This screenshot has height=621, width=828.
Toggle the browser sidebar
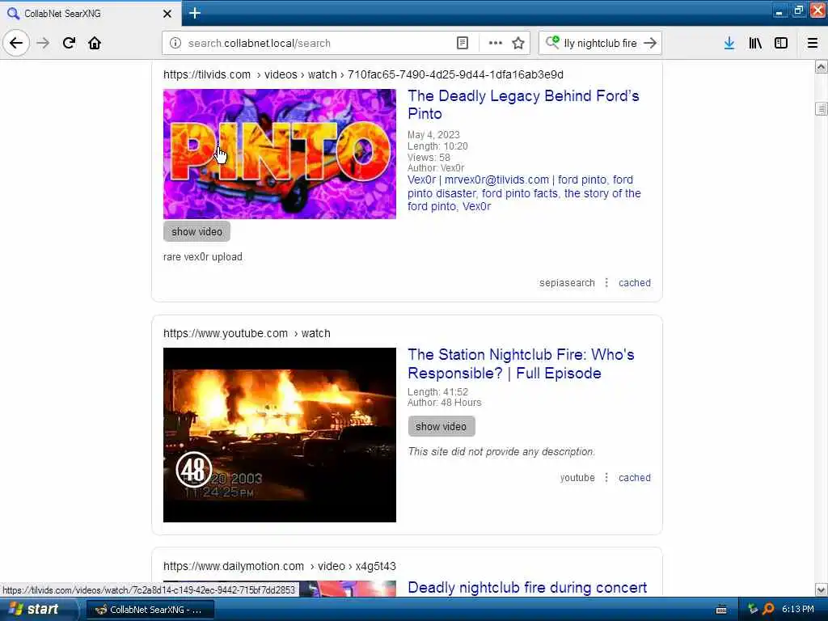click(781, 43)
